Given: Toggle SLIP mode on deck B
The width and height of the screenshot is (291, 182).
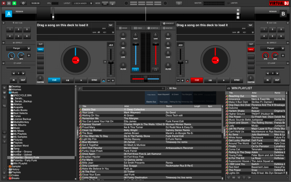Looking at the screenshot, I should point(251,44).
